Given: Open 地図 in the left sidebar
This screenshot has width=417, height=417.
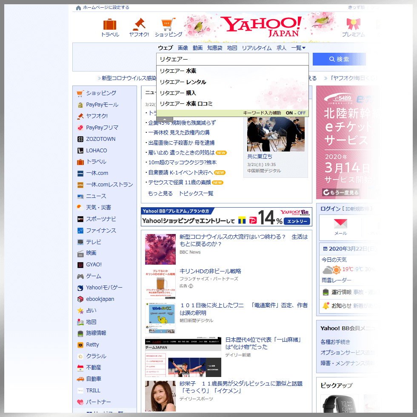Looking at the screenshot, I should (x=91, y=322).
